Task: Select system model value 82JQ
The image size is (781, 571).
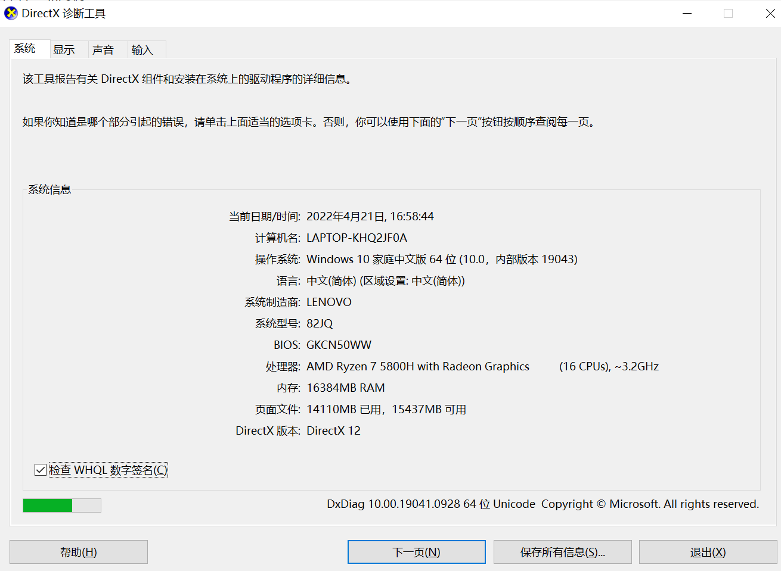Action: [x=320, y=323]
